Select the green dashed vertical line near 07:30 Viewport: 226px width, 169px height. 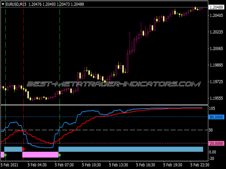click(x=60, y=56)
